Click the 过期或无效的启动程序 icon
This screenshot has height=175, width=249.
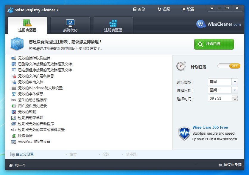click(x=14, y=124)
